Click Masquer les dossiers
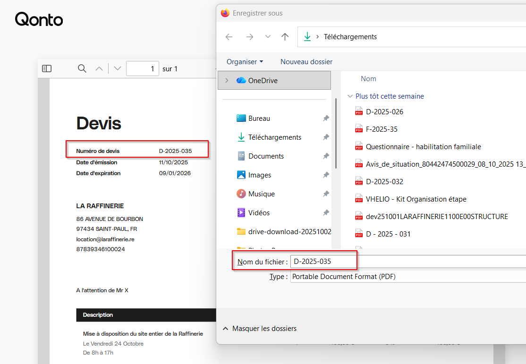 [x=264, y=329]
